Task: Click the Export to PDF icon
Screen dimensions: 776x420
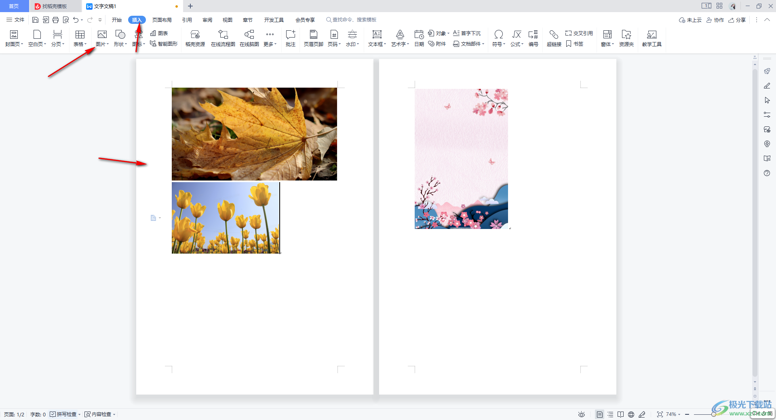Action: pos(46,20)
